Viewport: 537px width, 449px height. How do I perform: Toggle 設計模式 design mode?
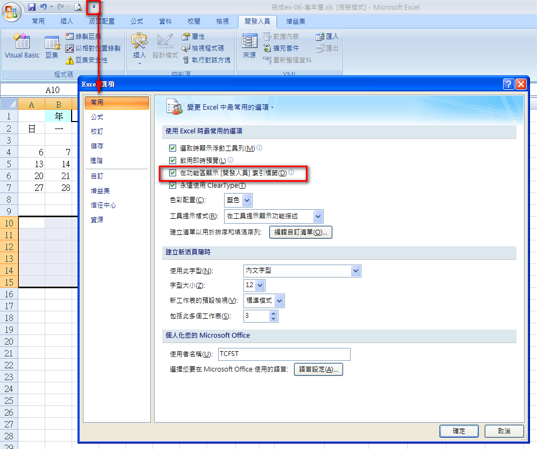click(x=165, y=46)
